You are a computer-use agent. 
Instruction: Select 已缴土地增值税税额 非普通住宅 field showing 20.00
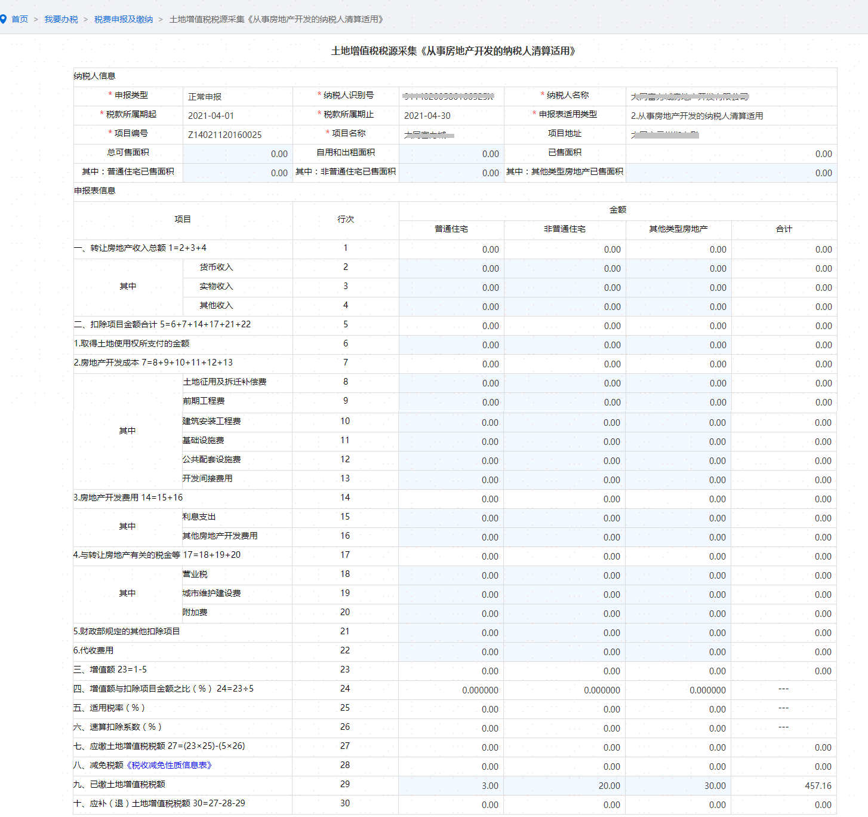pos(565,785)
